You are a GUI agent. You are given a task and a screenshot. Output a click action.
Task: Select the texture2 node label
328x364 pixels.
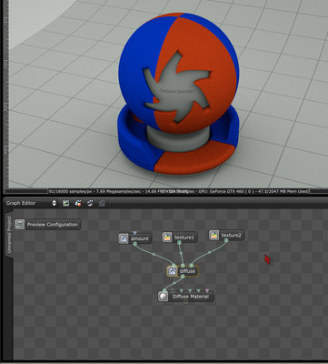(x=231, y=236)
